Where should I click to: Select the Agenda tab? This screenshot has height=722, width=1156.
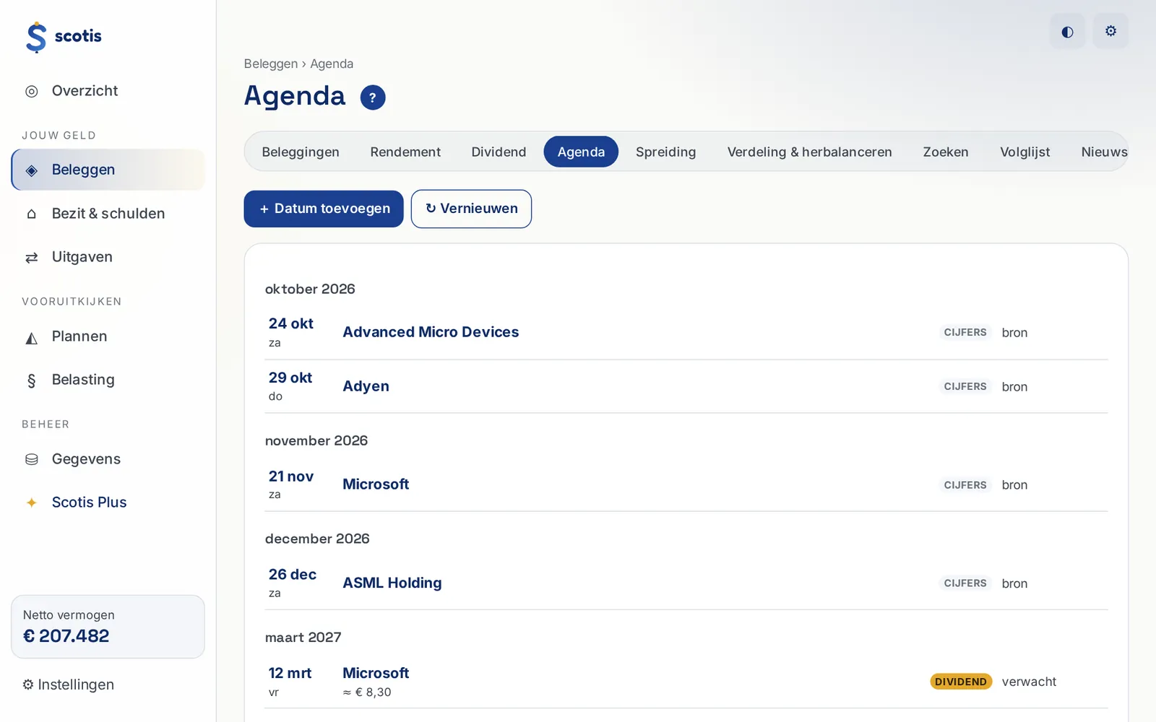(x=581, y=152)
